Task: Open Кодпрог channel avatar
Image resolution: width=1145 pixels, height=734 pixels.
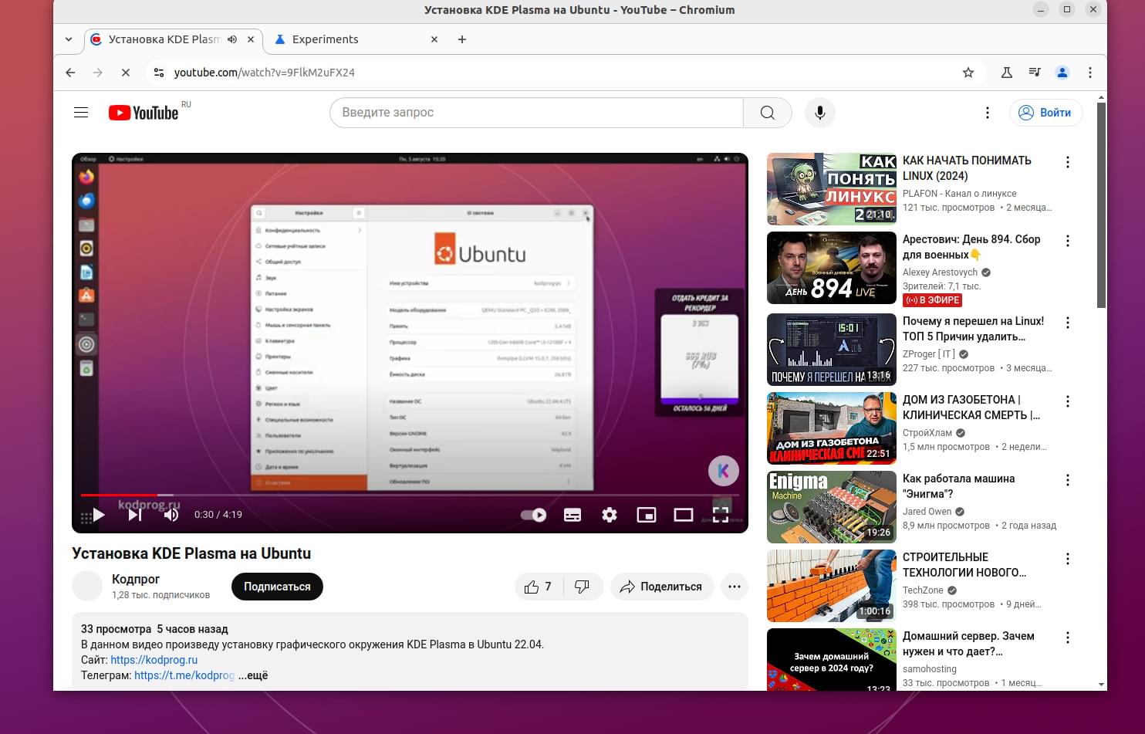Action: tap(87, 587)
